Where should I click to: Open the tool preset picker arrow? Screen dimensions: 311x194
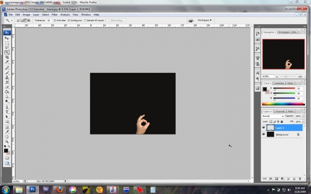click(x=12, y=20)
